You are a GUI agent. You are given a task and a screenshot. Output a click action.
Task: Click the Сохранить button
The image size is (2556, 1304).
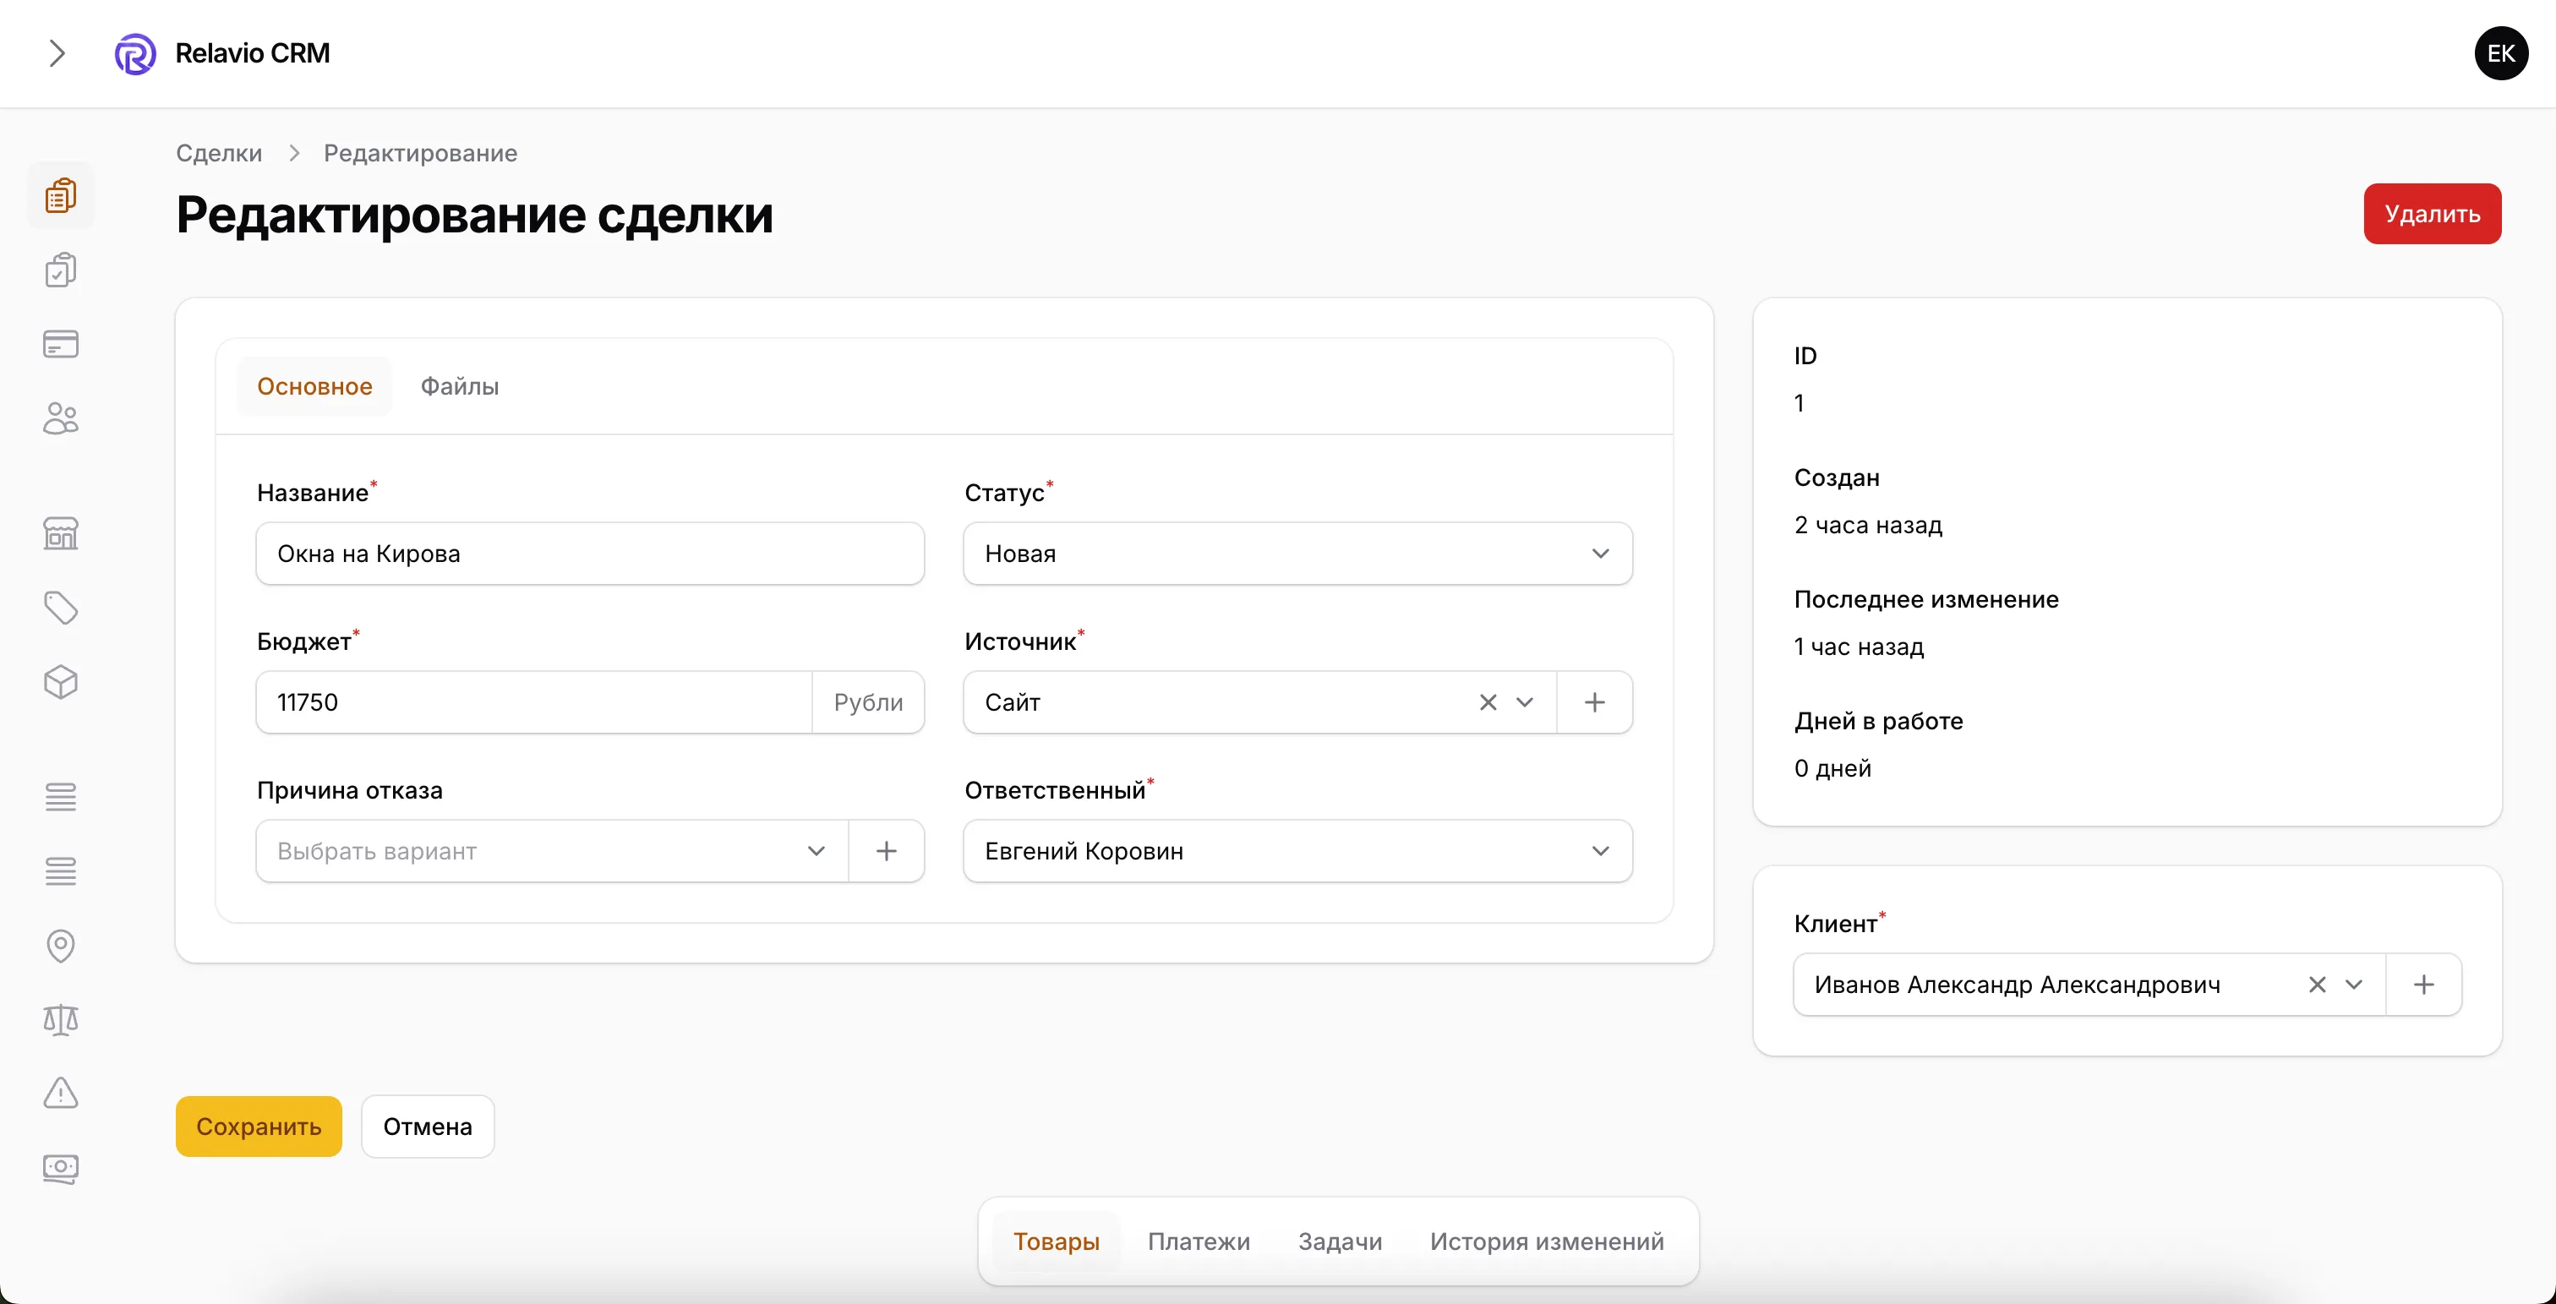259,1127
